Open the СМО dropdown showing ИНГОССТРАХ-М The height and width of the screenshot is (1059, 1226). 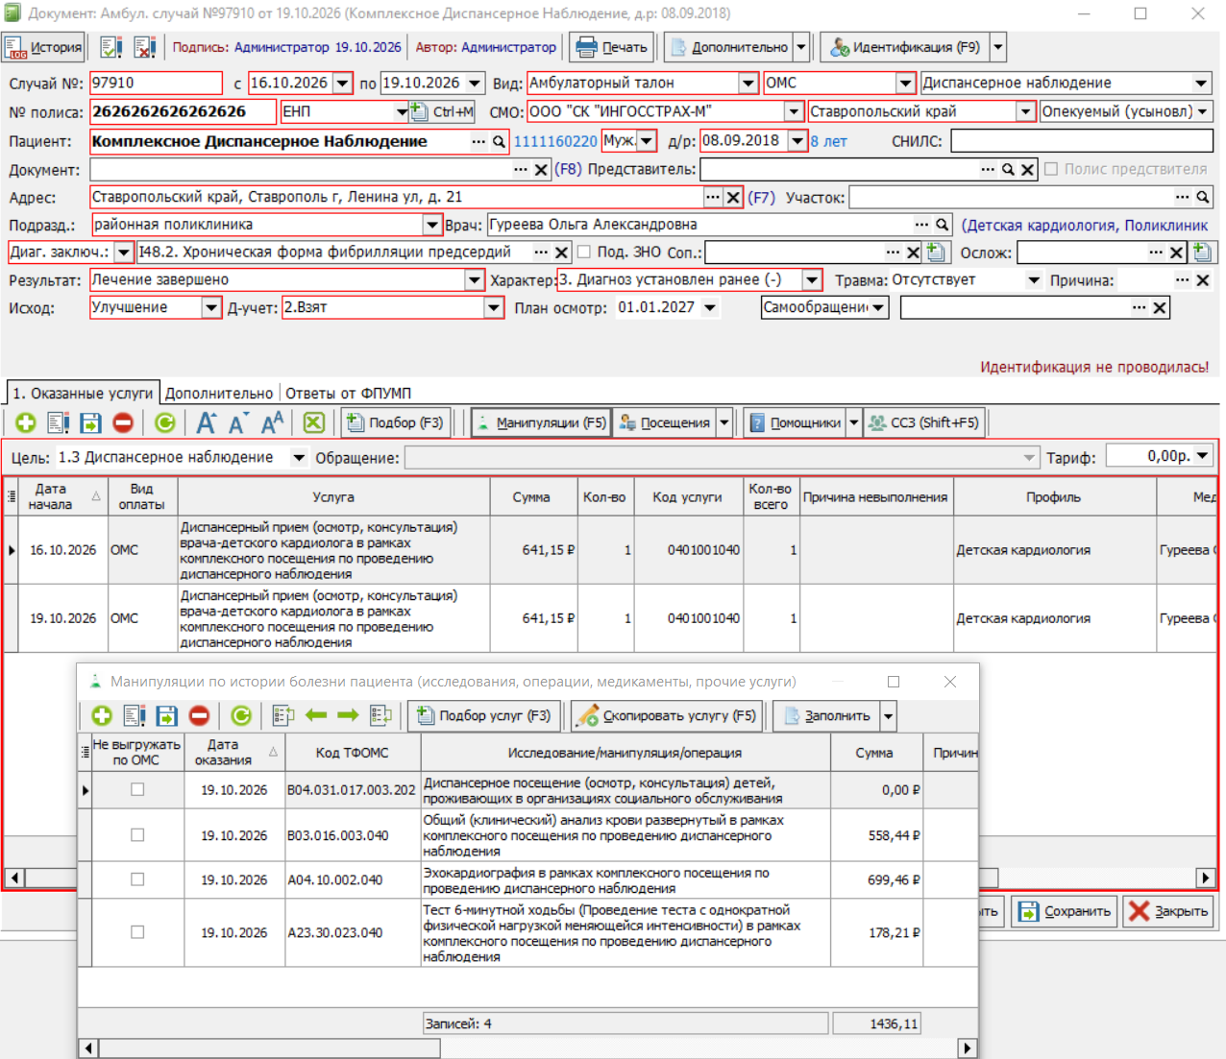794,111
